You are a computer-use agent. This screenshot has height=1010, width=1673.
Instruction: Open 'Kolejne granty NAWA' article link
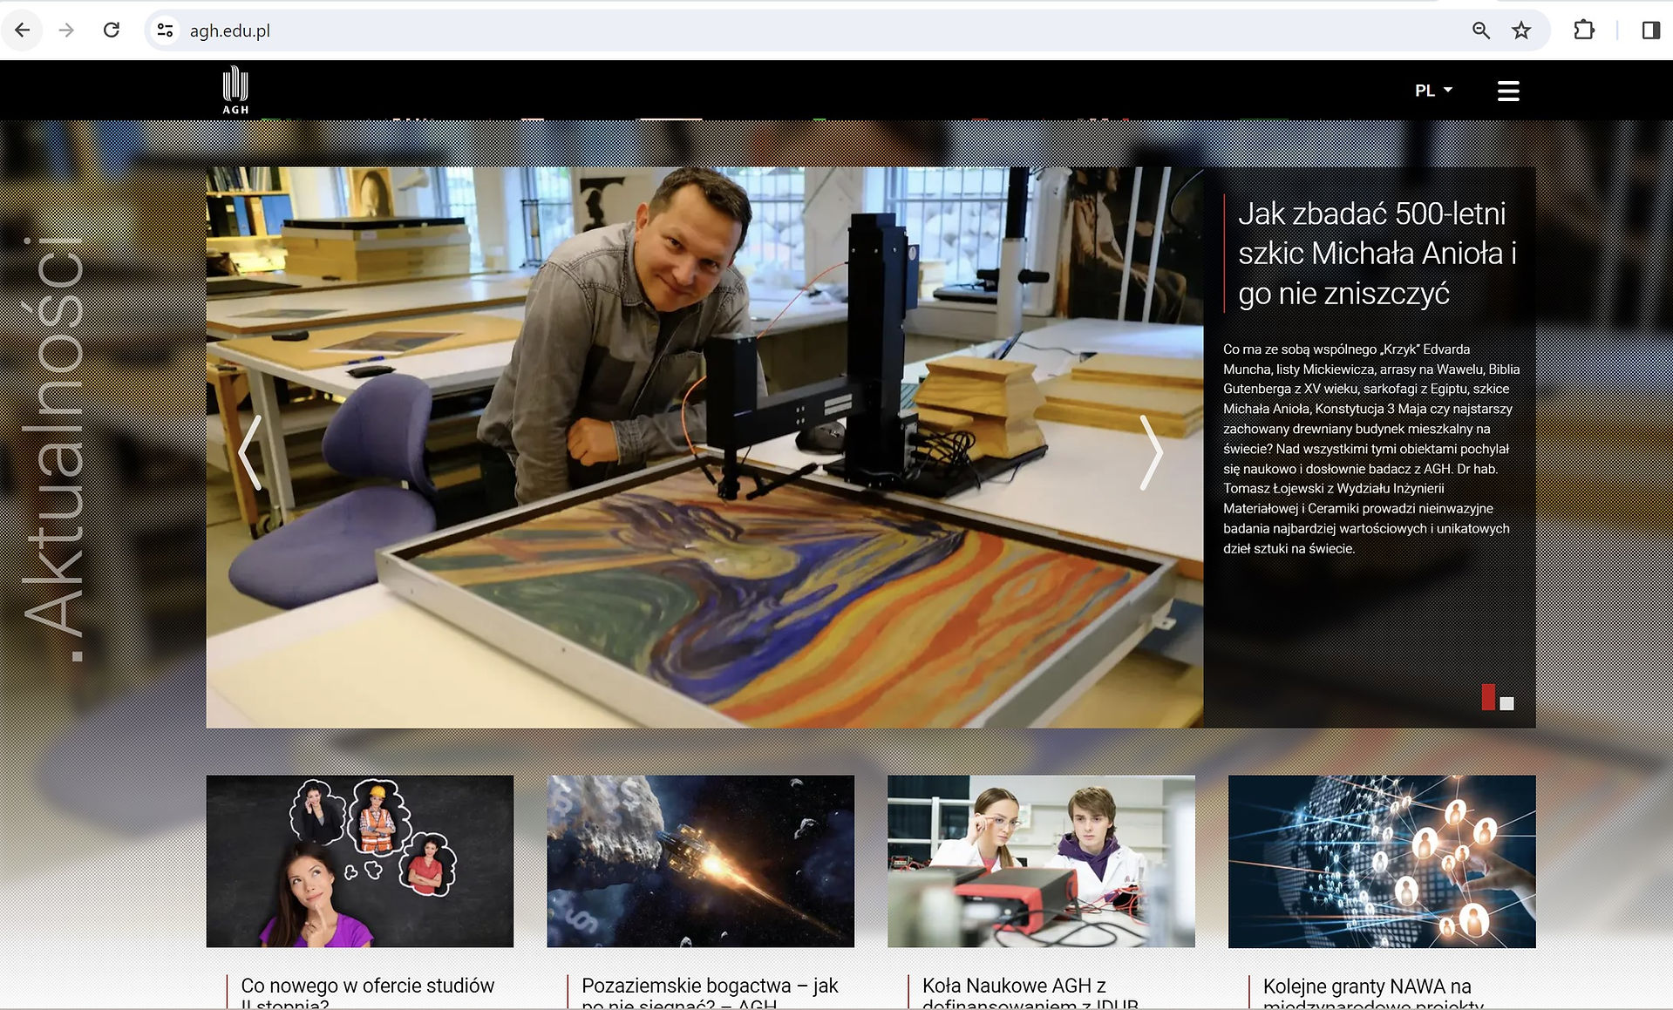pos(1373,993)
